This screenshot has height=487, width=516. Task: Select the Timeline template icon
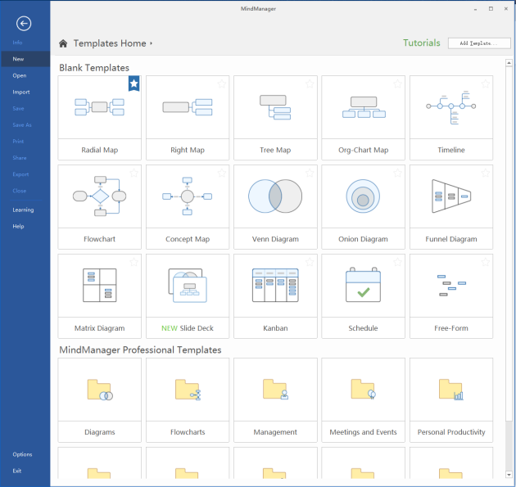450,106
